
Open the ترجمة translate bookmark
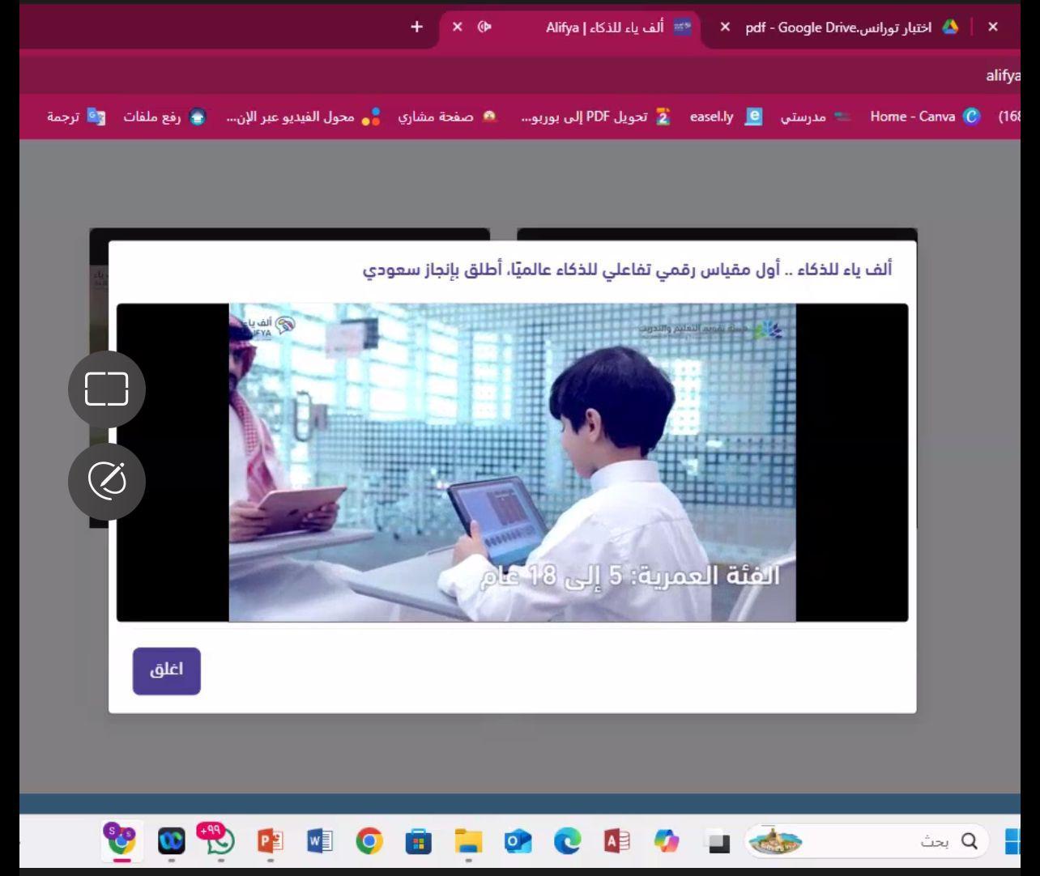point(75,117)
